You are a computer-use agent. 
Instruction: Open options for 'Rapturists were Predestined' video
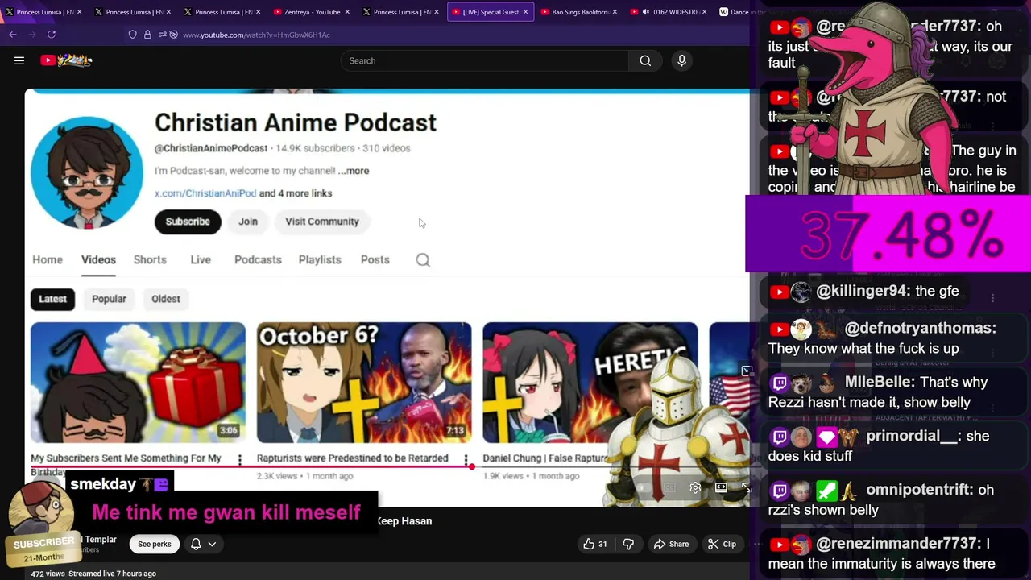click(466, 460)
